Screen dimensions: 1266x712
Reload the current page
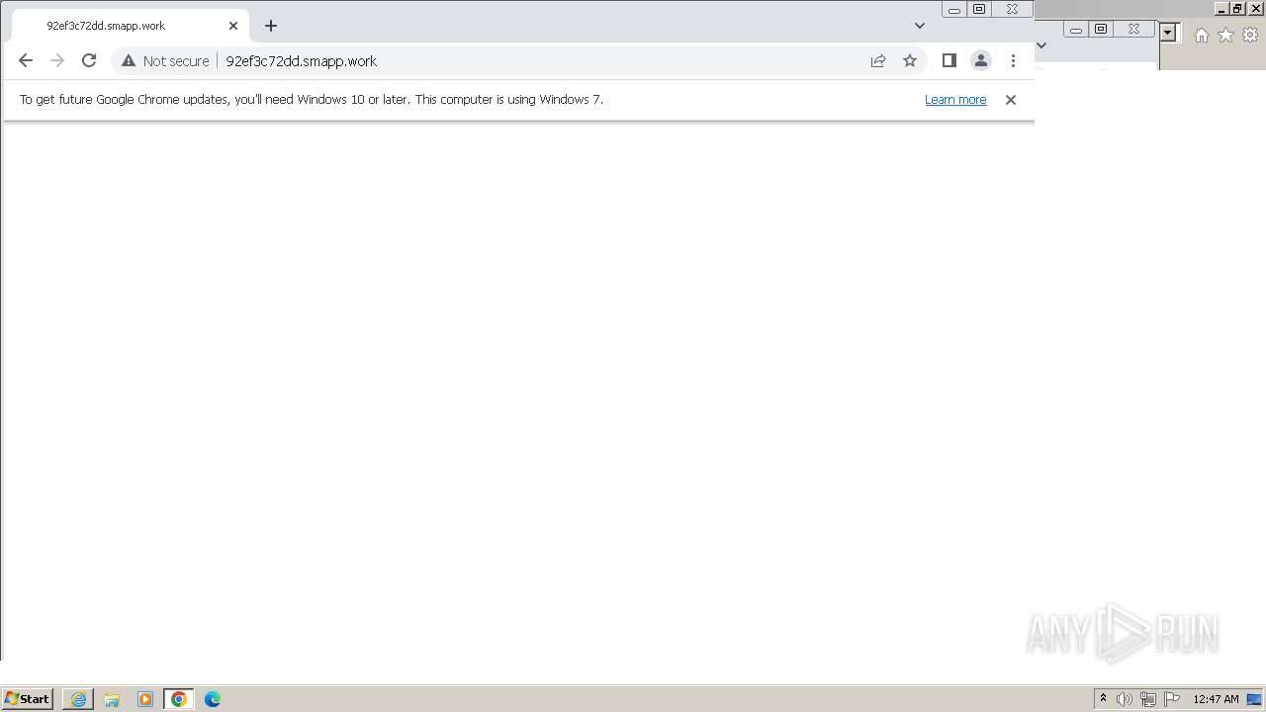(x=89, y=60)
